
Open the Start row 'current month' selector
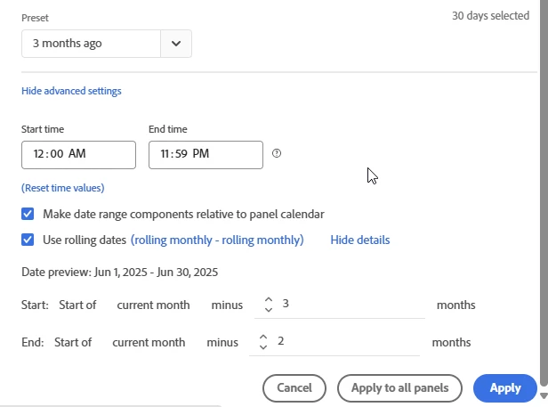(153, 305)
